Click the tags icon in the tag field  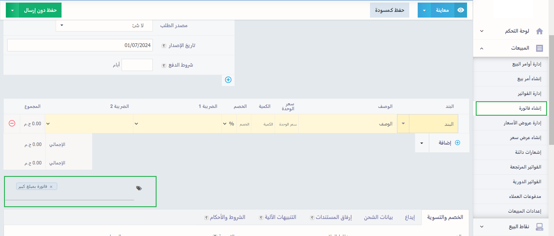tap(139, 188)
